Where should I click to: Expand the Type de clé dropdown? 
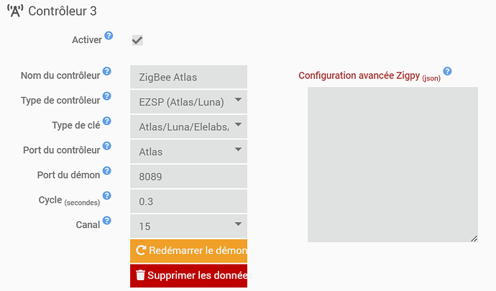189,126
